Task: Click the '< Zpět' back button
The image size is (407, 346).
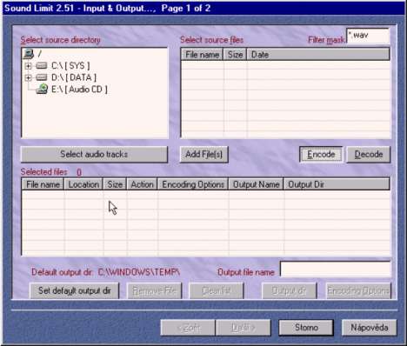Action: [x=188, y=328]
